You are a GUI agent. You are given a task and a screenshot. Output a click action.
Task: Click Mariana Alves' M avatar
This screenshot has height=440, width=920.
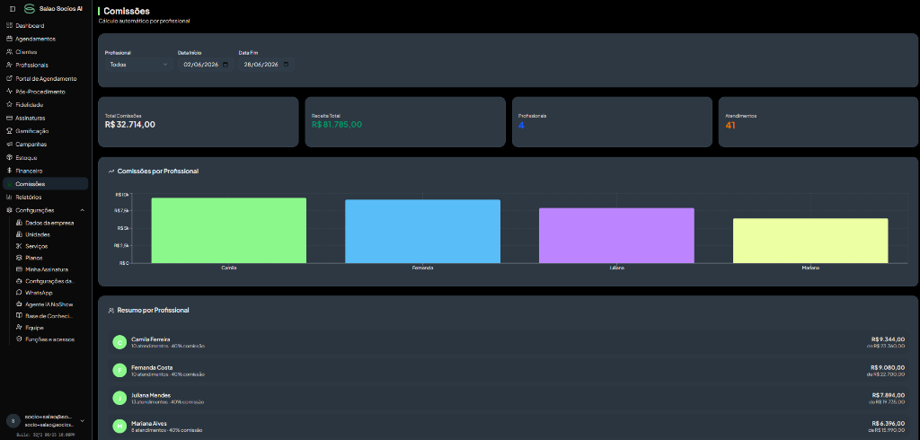[x=119, y=426]
